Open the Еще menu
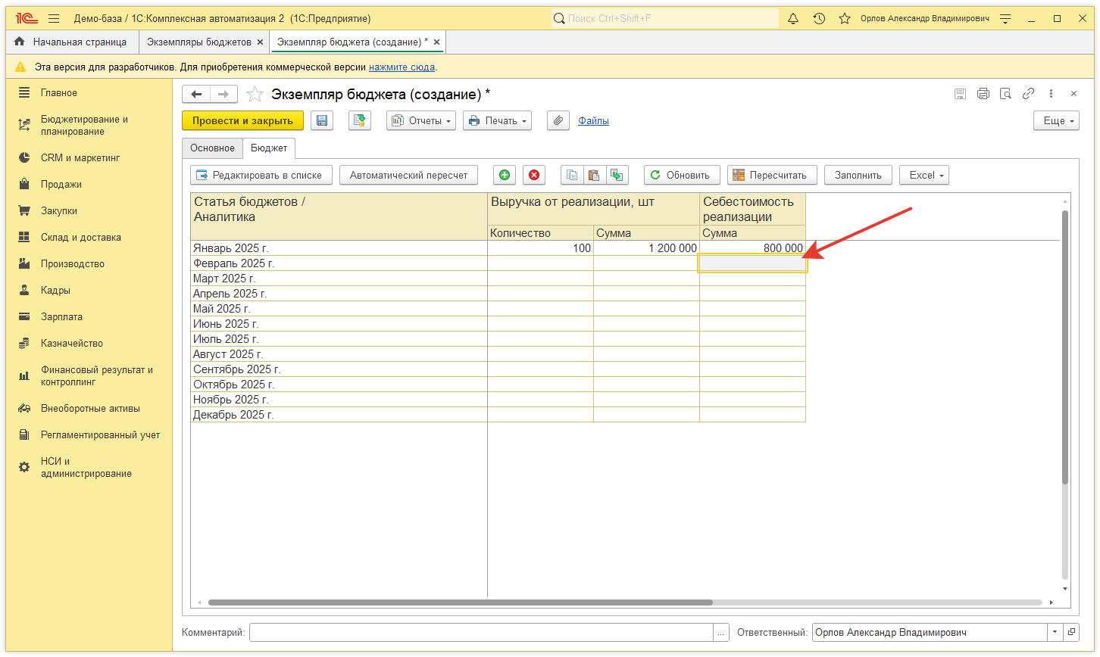 tap(1056, 120)
